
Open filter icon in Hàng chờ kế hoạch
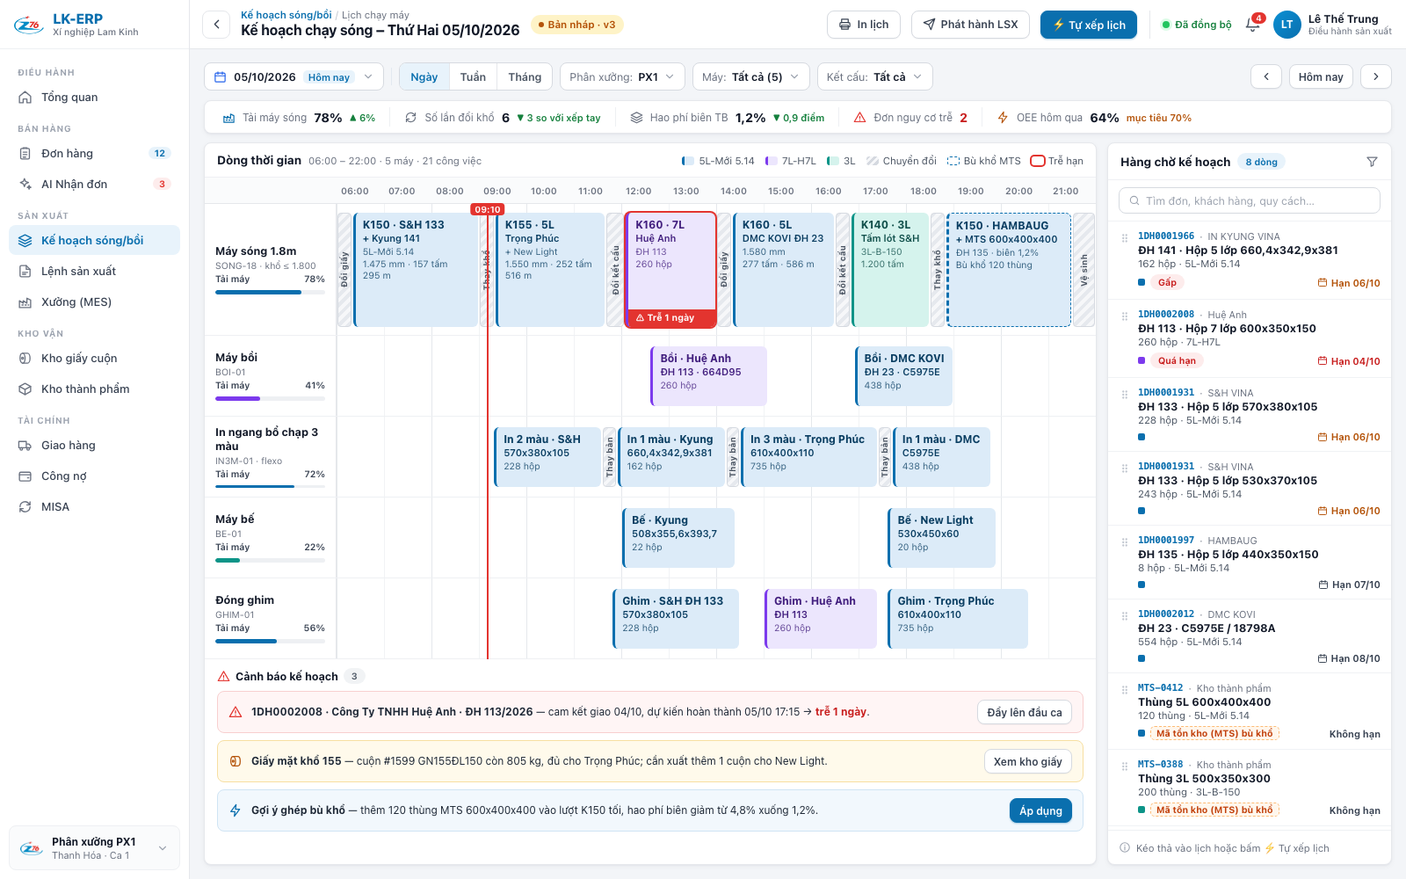point(1372,162)
